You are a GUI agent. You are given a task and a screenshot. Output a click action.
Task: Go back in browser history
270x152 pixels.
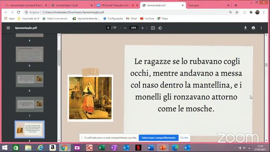(6, 12)
